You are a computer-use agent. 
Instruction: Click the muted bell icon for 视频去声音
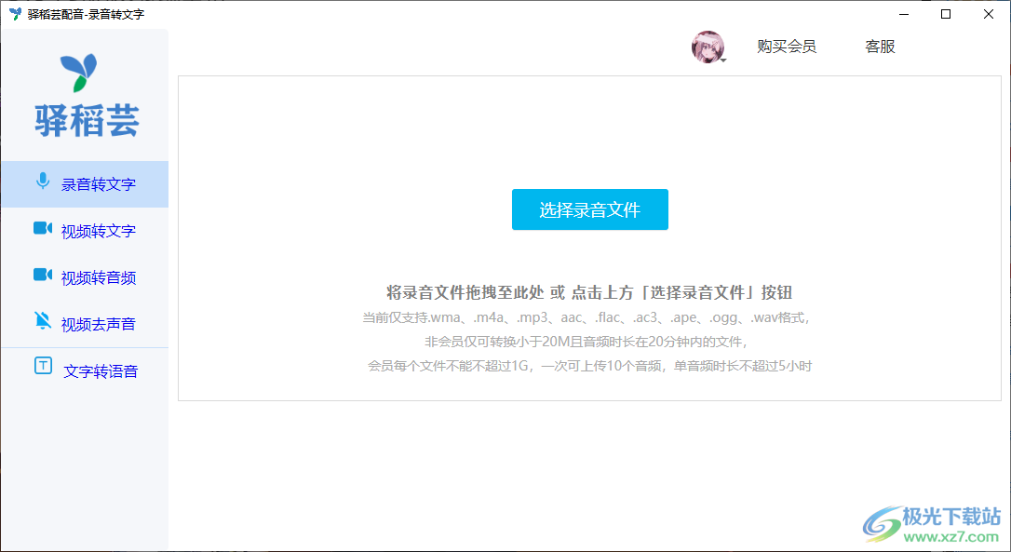[x=42, y=321]
